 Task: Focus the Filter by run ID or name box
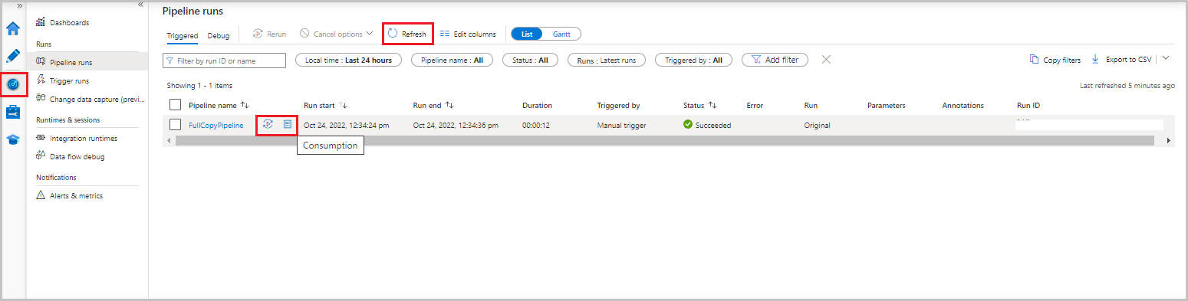[224, 60]
